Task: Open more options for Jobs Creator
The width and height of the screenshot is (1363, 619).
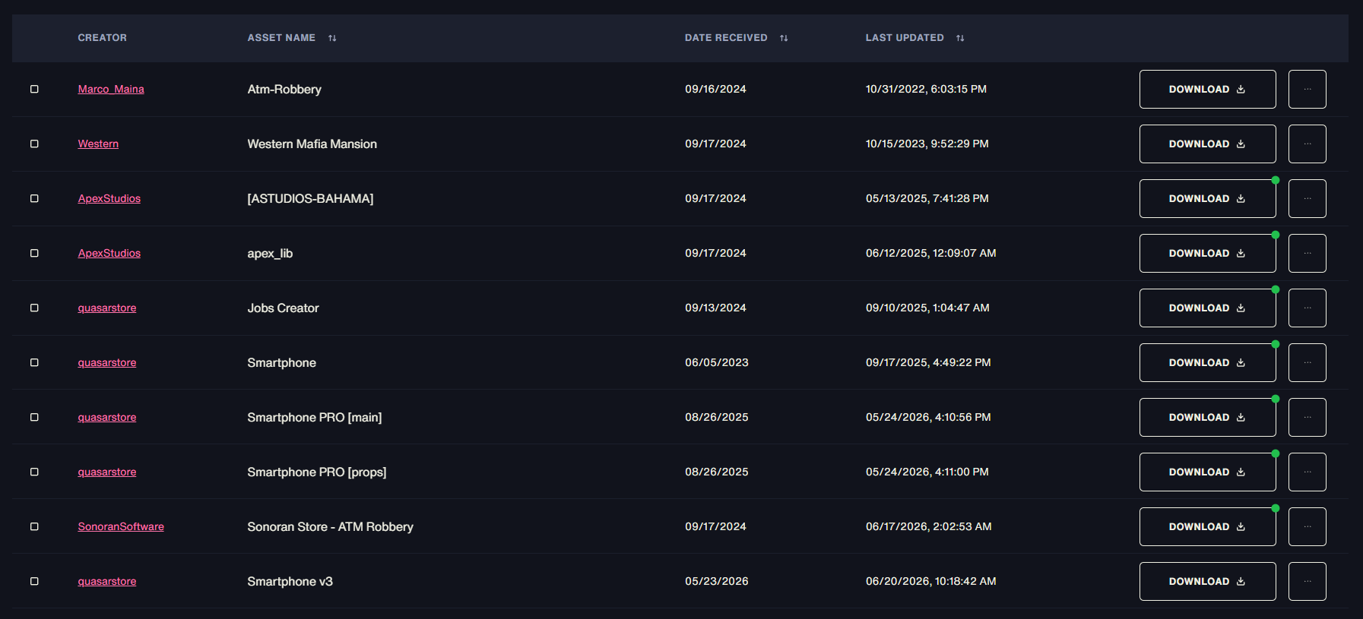Action: [x=1307, y=308]
